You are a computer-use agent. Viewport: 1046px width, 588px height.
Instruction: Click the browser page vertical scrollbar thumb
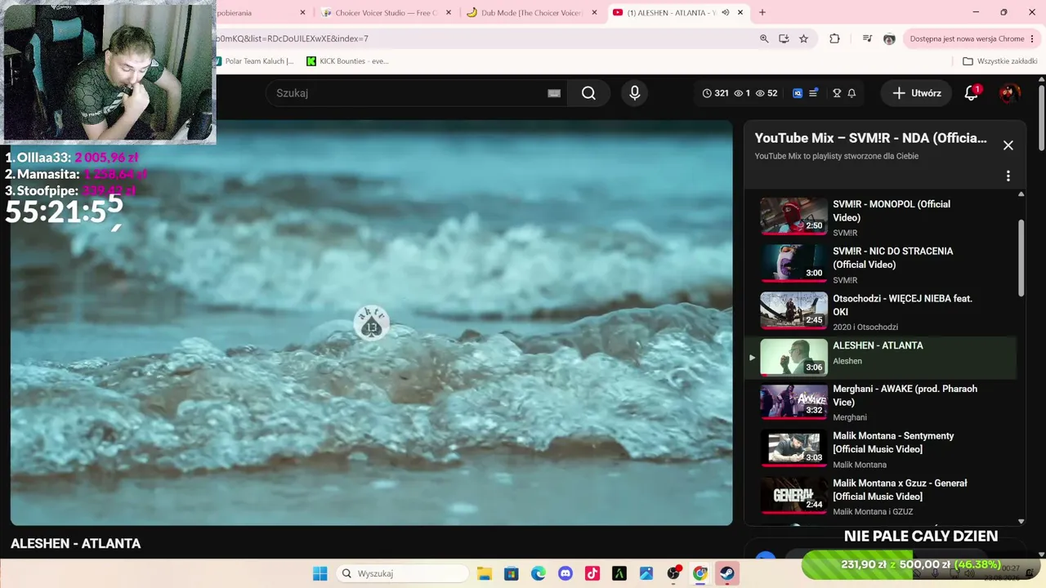point(1041,118)
